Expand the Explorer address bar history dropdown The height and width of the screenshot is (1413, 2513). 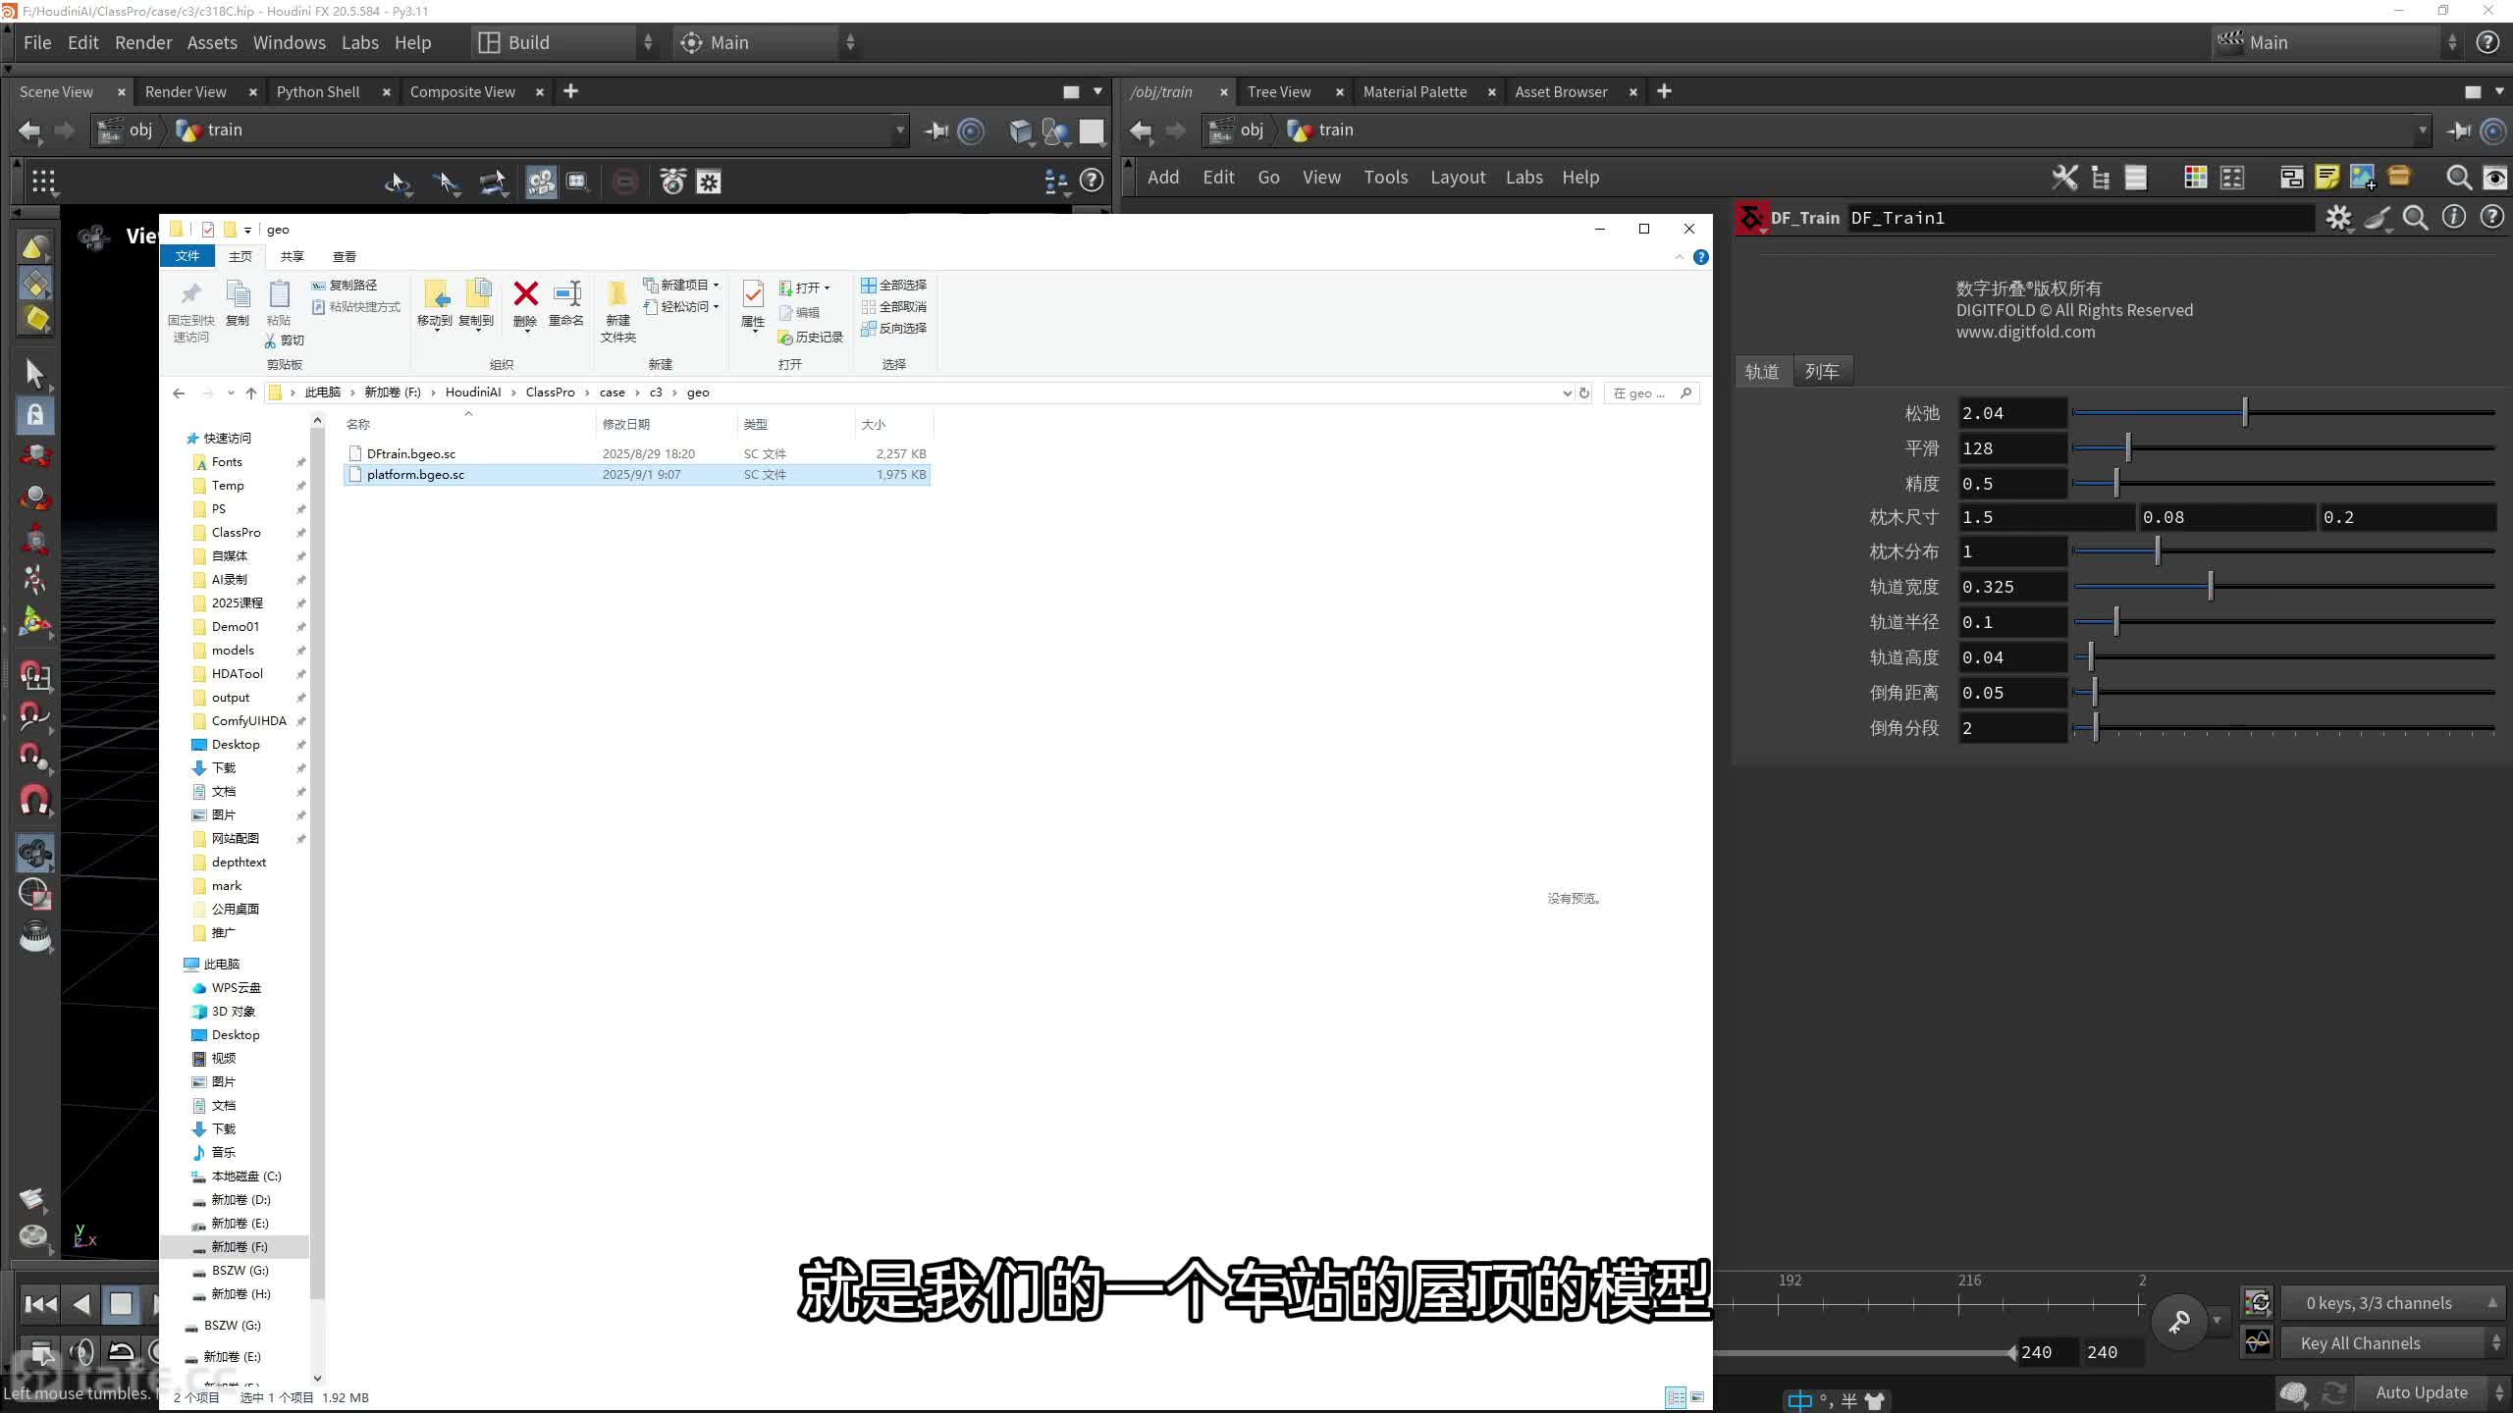[1567, 392]
